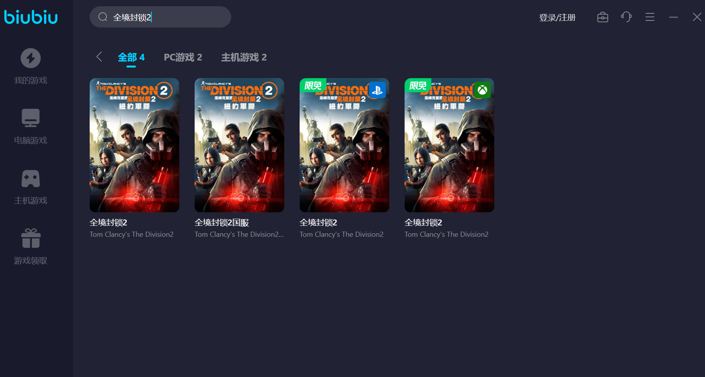Screen dimensions: 705x377
Task: Click the 全境封锁2国服 title text
Action: click(222, 223)
